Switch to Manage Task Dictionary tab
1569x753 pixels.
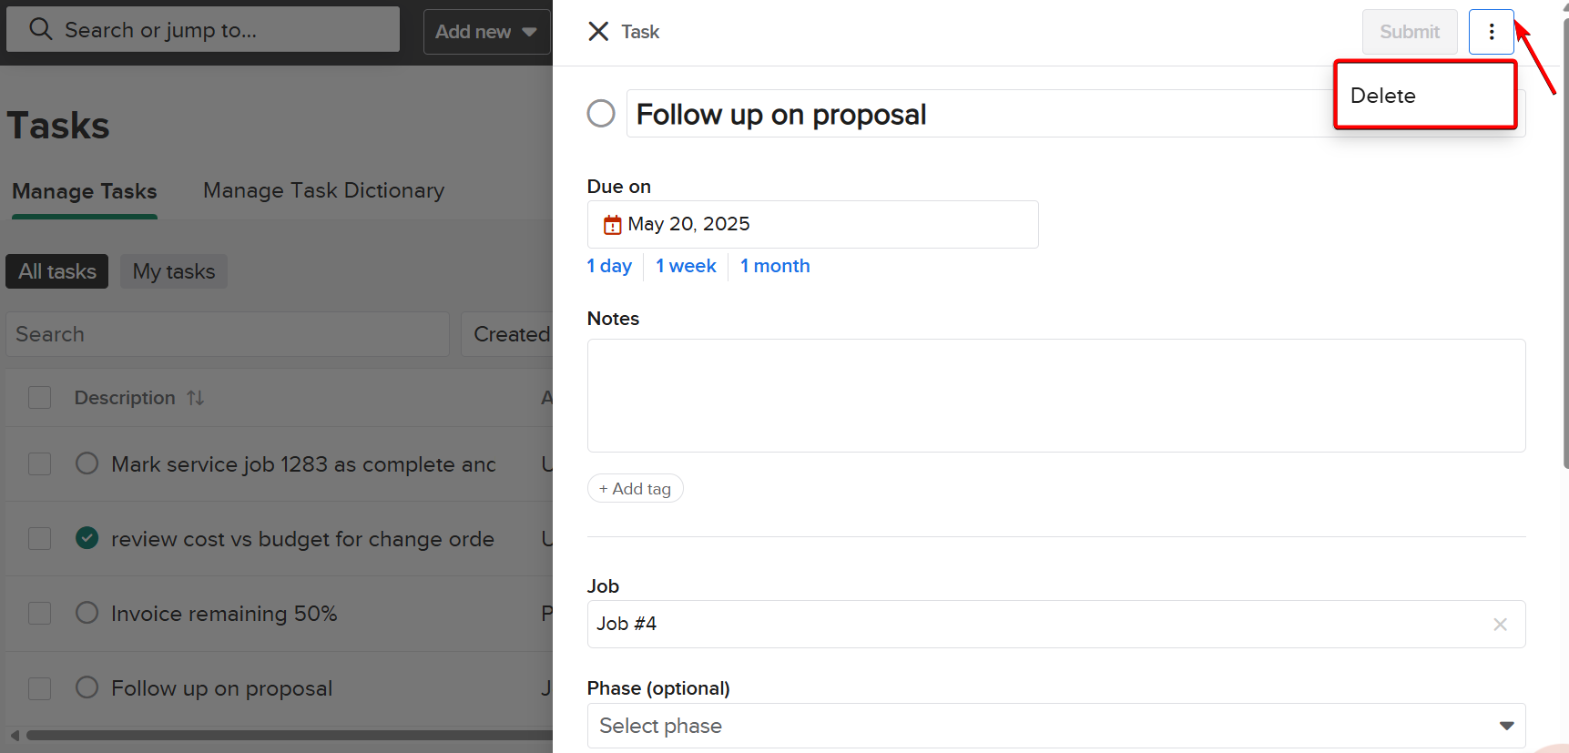[323, 190]
